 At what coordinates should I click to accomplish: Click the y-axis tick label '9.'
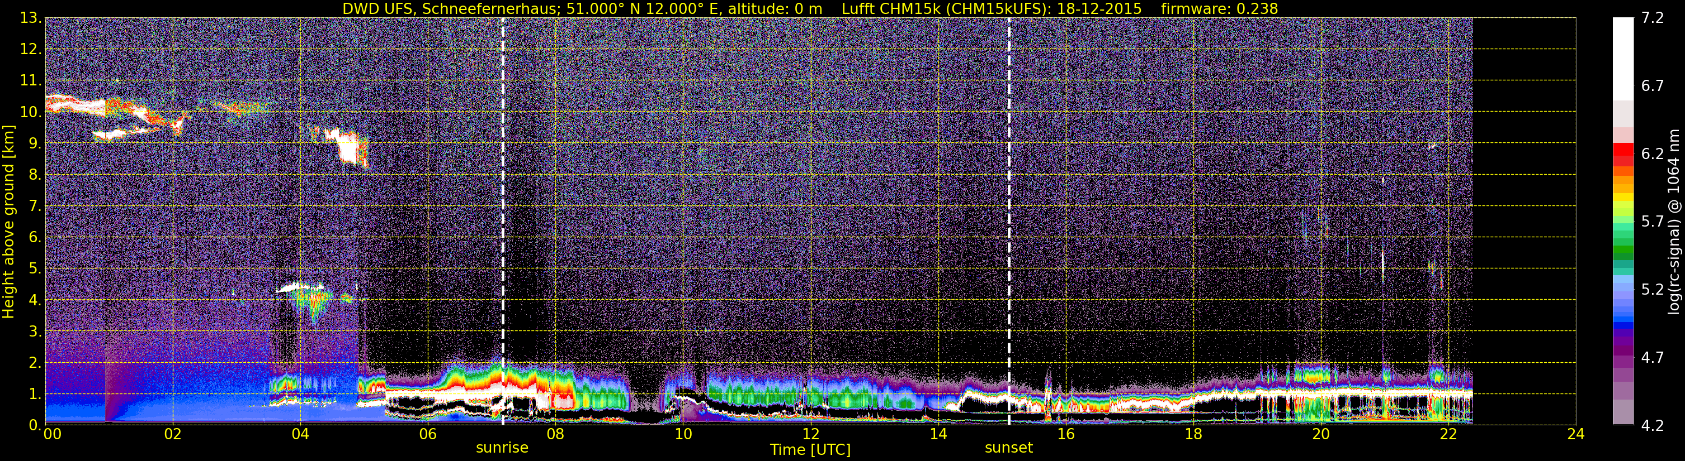(x=35, y=143)
